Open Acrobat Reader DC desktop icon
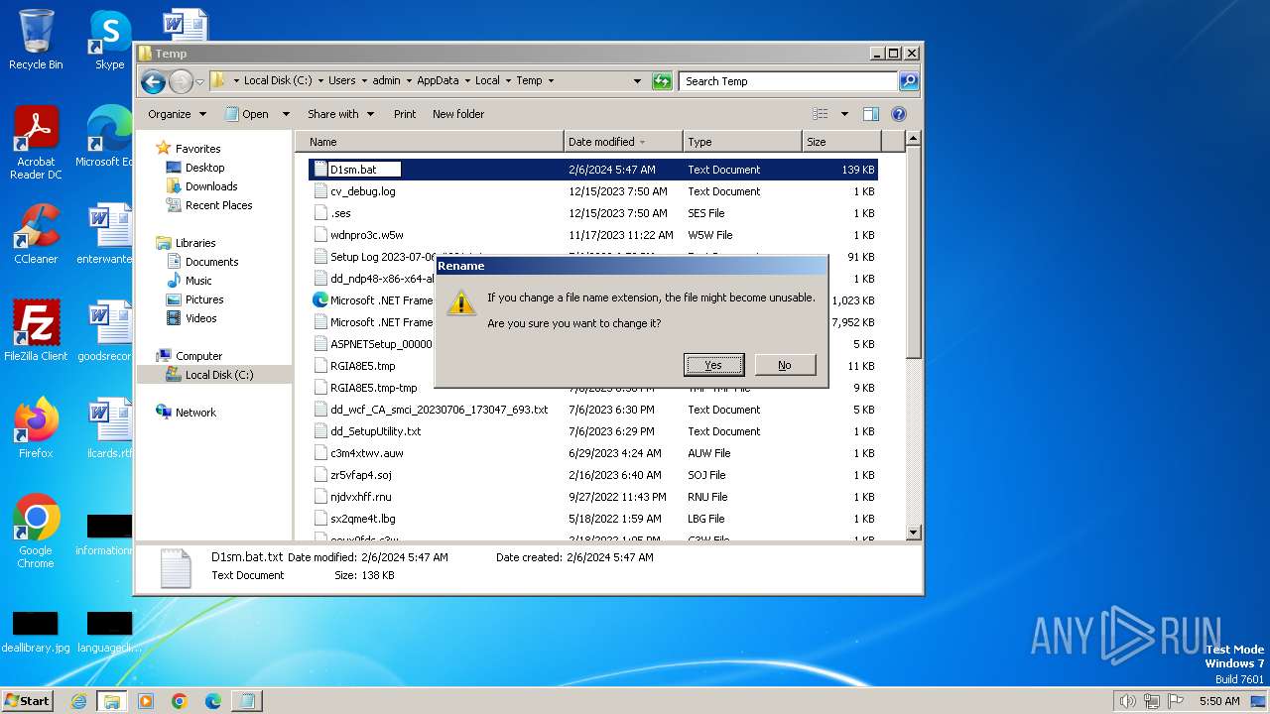The width and height of the screenshot is (1270, 714). pyautogui.click(x=36, y=143)
